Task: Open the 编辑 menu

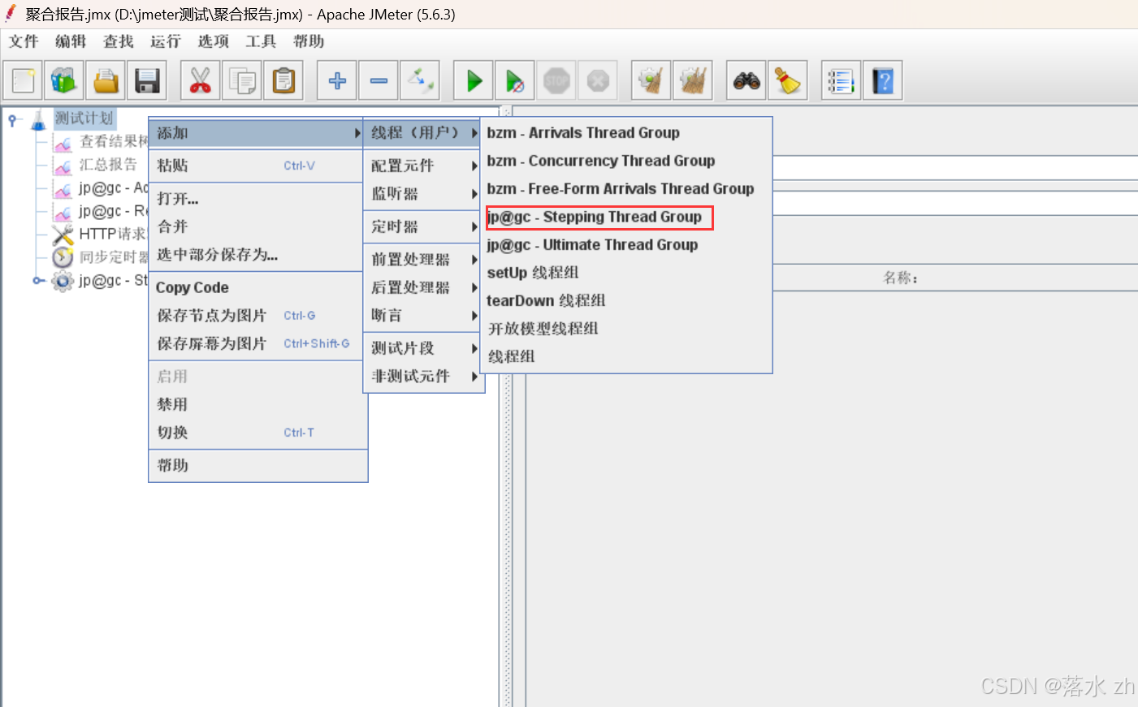Action: 71,41
